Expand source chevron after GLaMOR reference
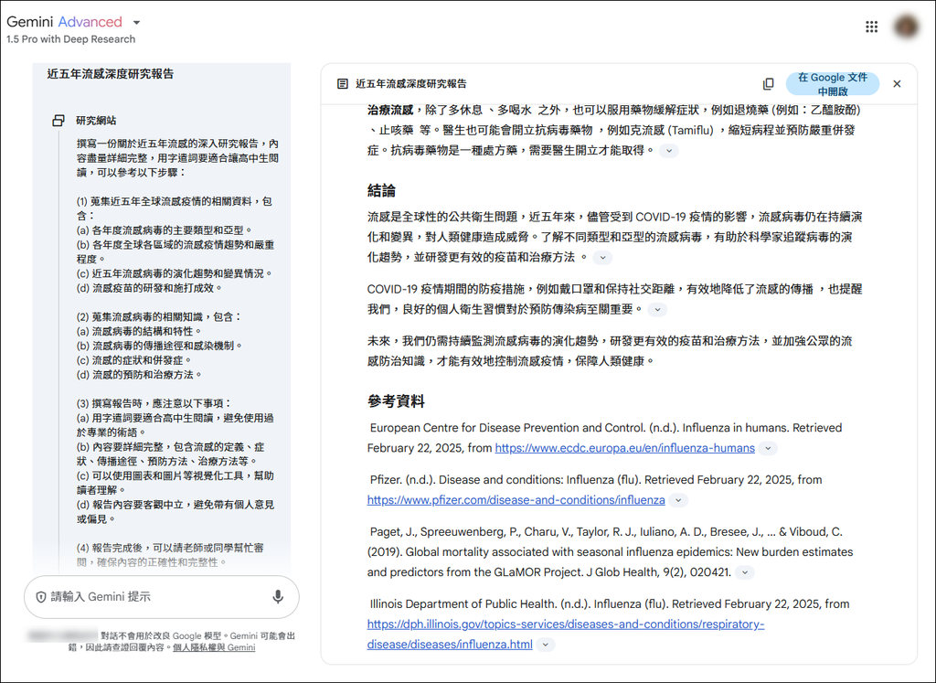936x683 pixels. (744, 572)
